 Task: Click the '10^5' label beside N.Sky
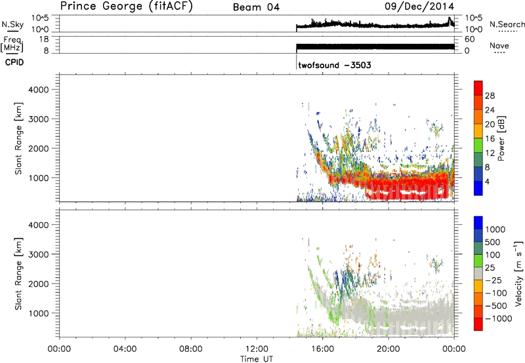point(41,18)
